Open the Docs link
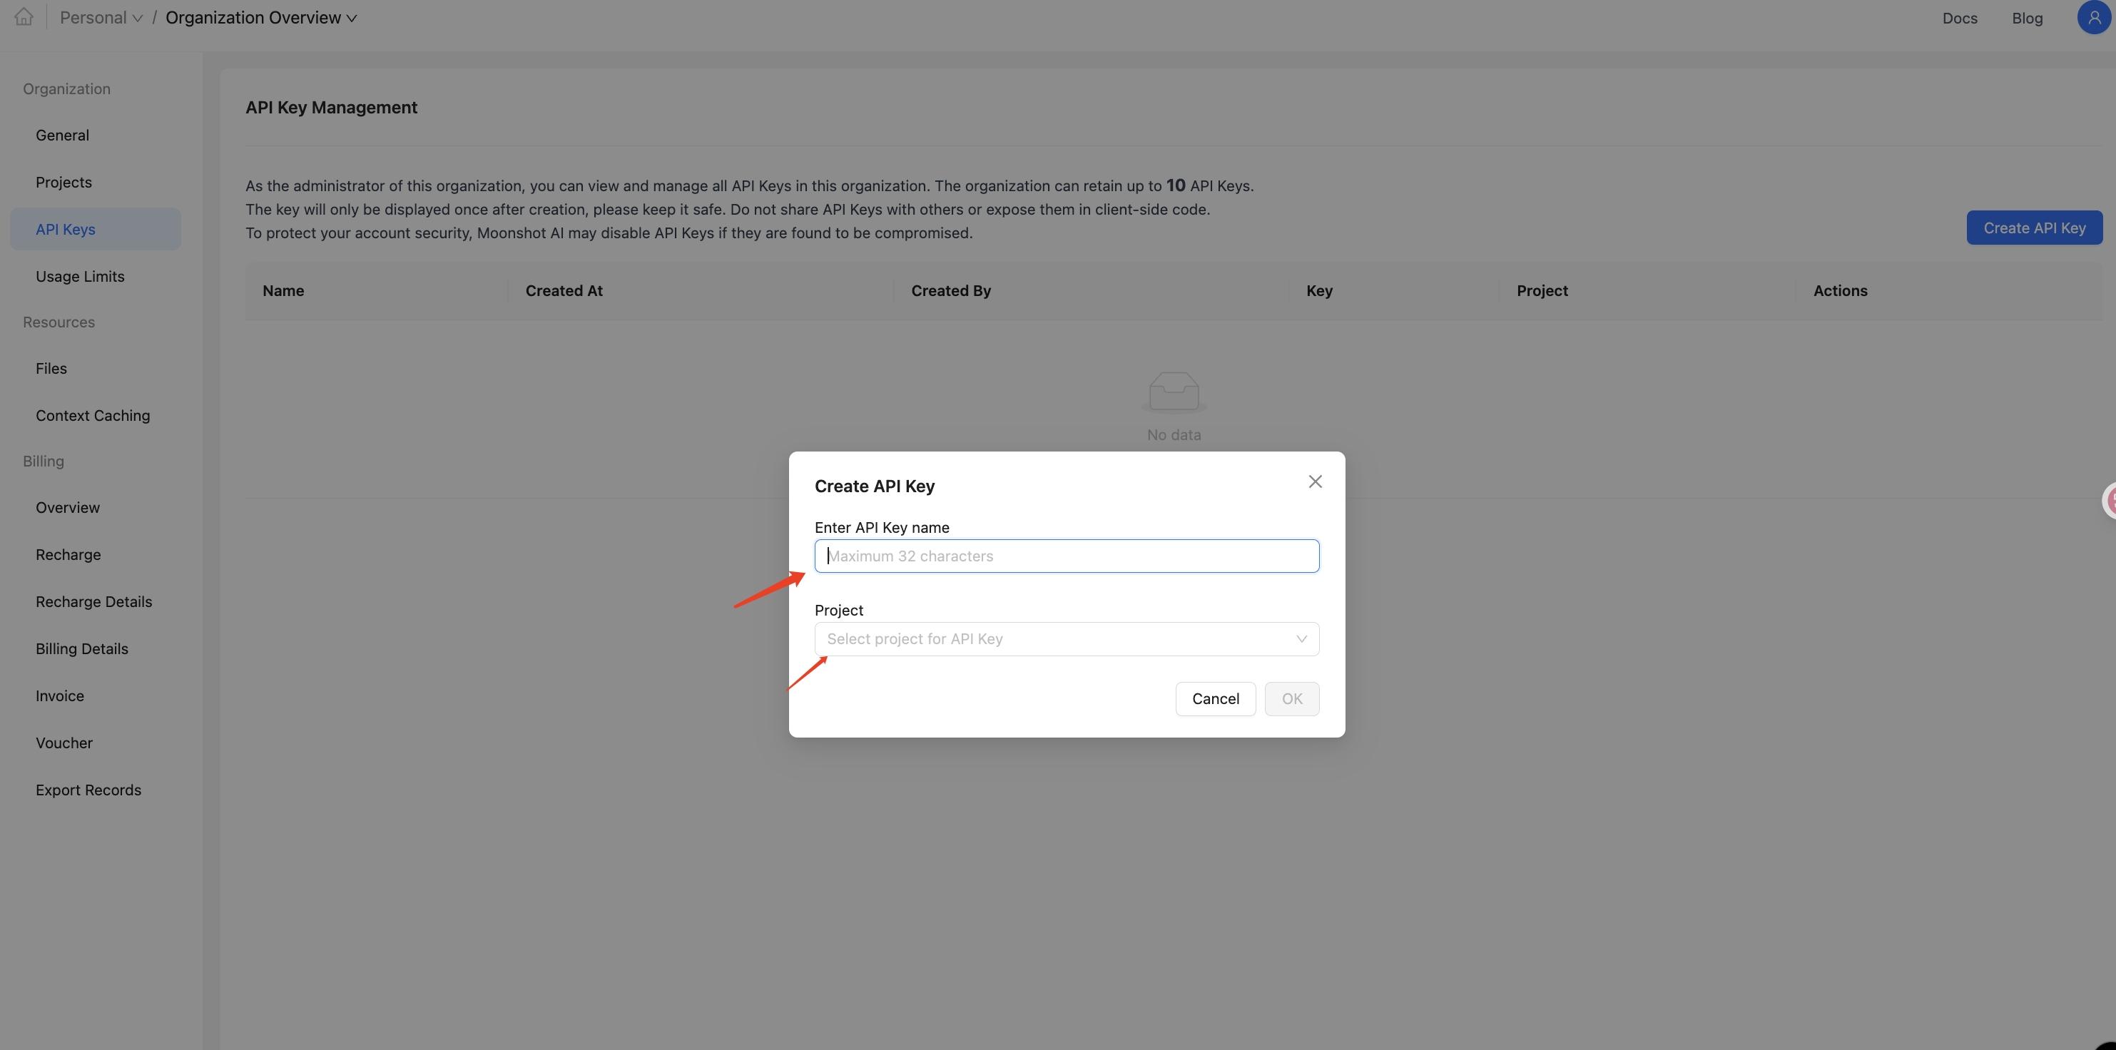 click(x=1959, y=18)
